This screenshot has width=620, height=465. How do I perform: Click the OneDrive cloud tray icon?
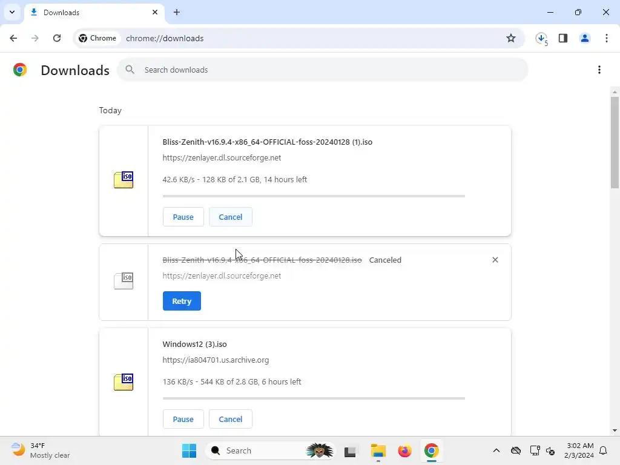pos(516,450)
